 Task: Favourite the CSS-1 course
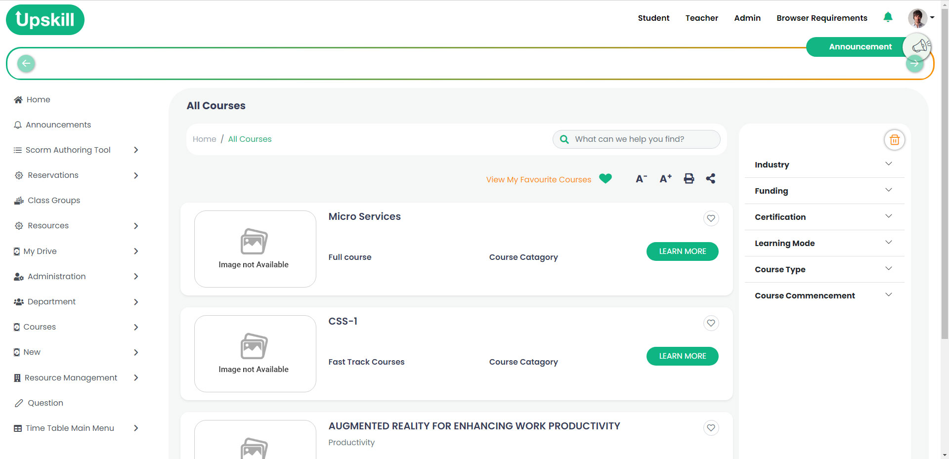coord(711,323)
